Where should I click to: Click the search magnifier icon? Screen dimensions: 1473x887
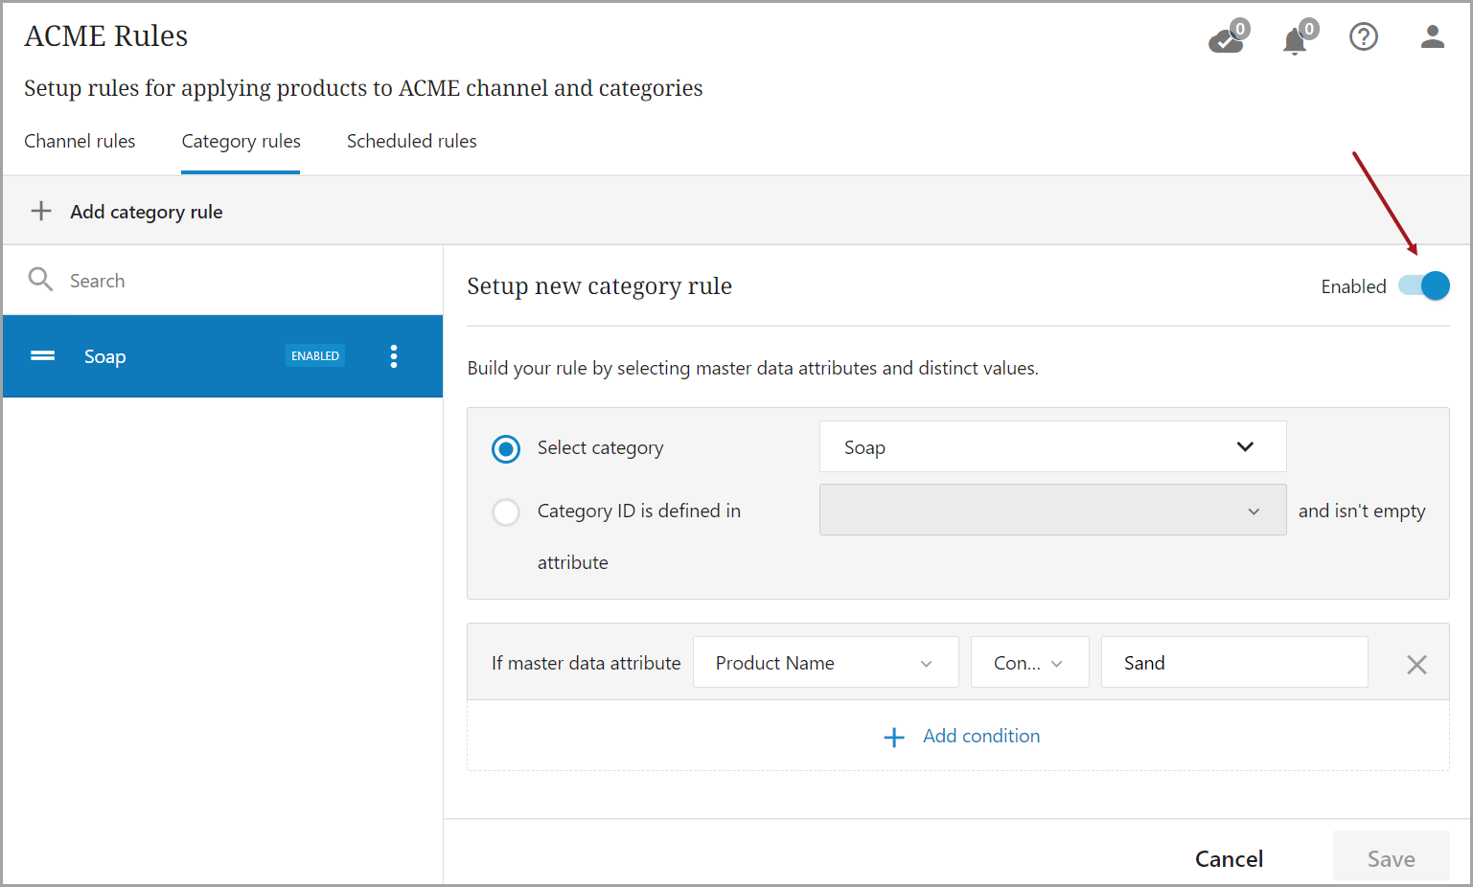[40, 280]
